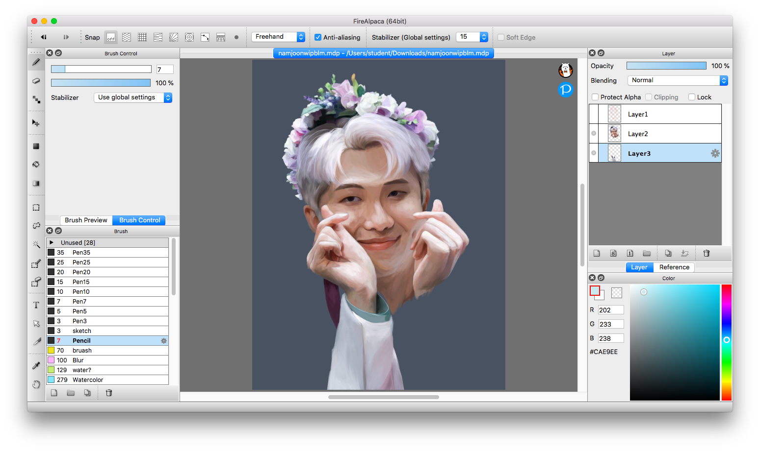Open the Stabilizer value dropdown showing 15
This screenshot has width=760, height=451.
(472, 37)
